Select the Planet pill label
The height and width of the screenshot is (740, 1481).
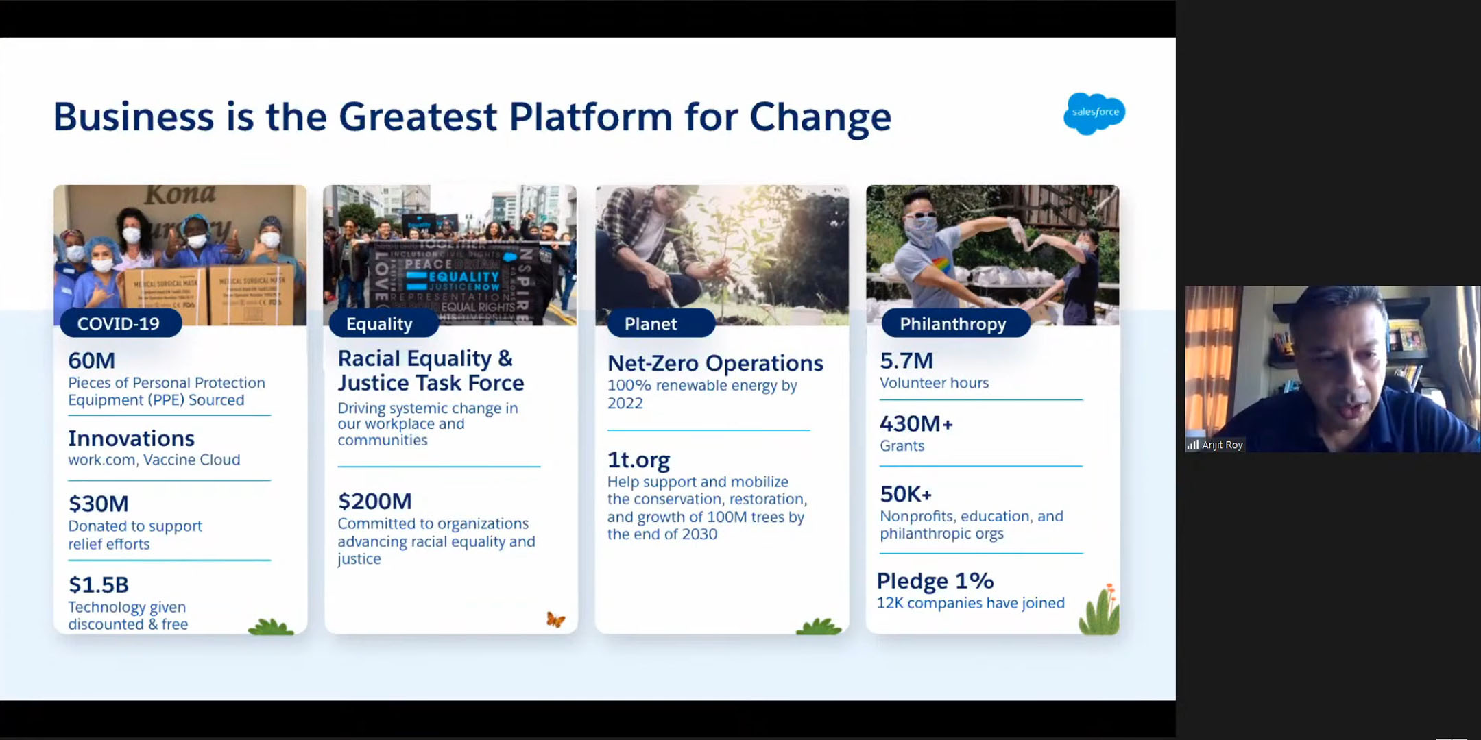652,323
